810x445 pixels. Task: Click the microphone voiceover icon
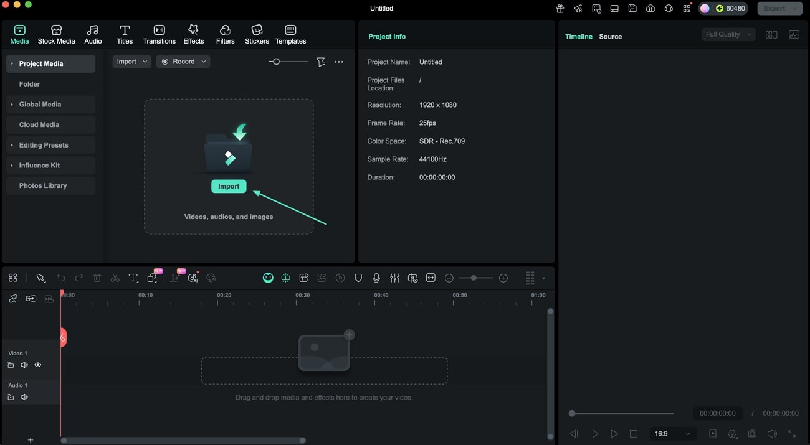click(376, 278)
